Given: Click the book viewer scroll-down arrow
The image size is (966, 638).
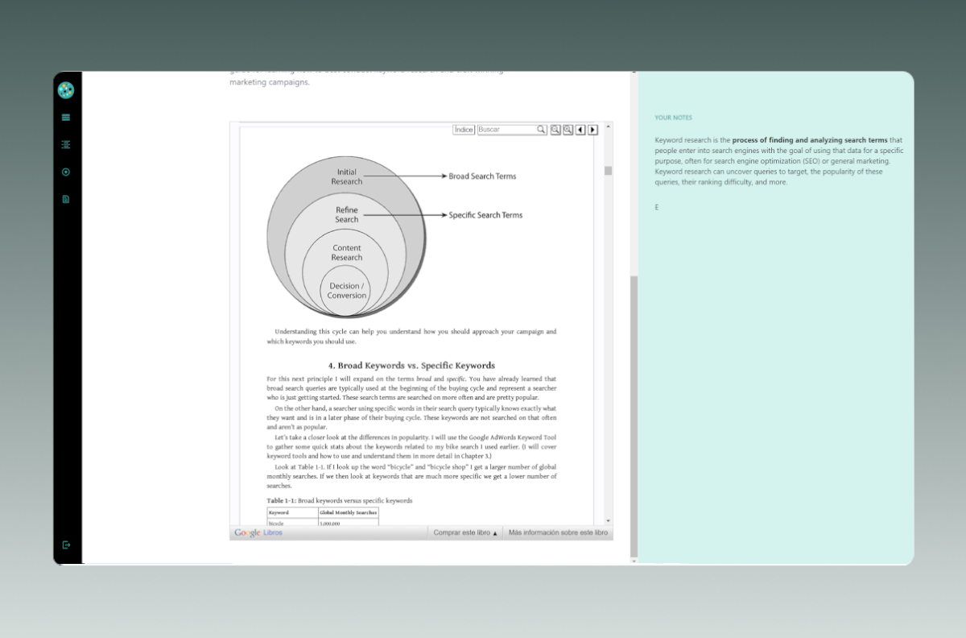Looking at the screenshot, I should [x=608, y=521].
